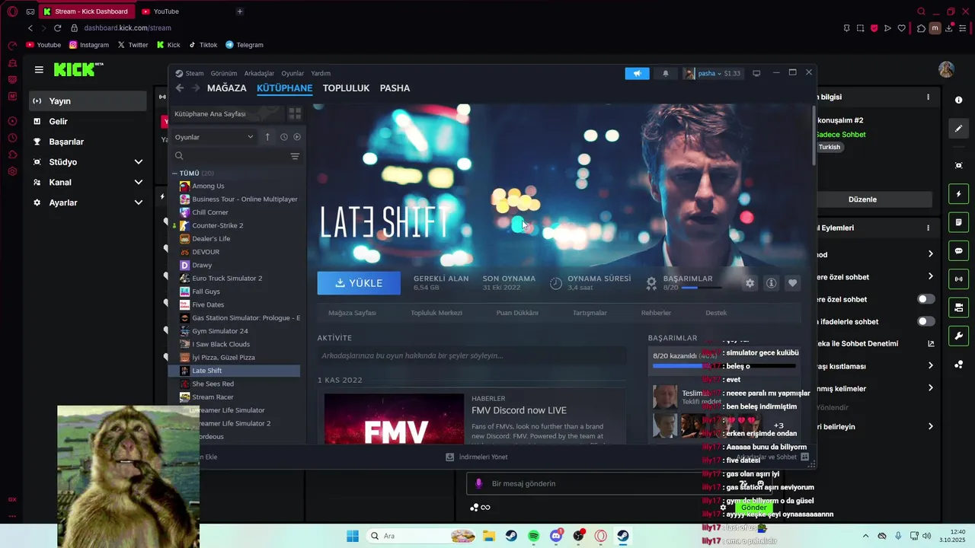Open options menu for channel info panel
Image resolution: width=975 pixels, height=548 pixels.
[928, 97]
